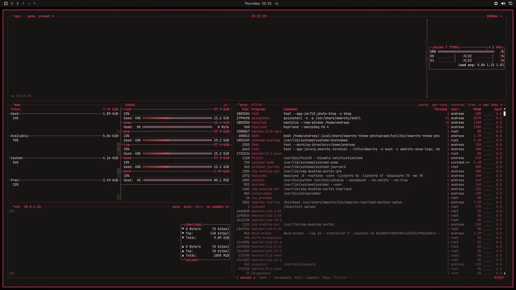516x290 pixels.
Task: Switch to workspace 2
Action: point(17,3)
